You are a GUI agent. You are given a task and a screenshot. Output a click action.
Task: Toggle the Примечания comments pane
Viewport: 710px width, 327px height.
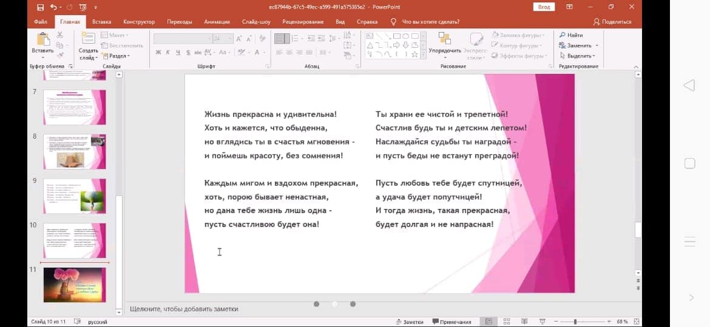(451, 322)
